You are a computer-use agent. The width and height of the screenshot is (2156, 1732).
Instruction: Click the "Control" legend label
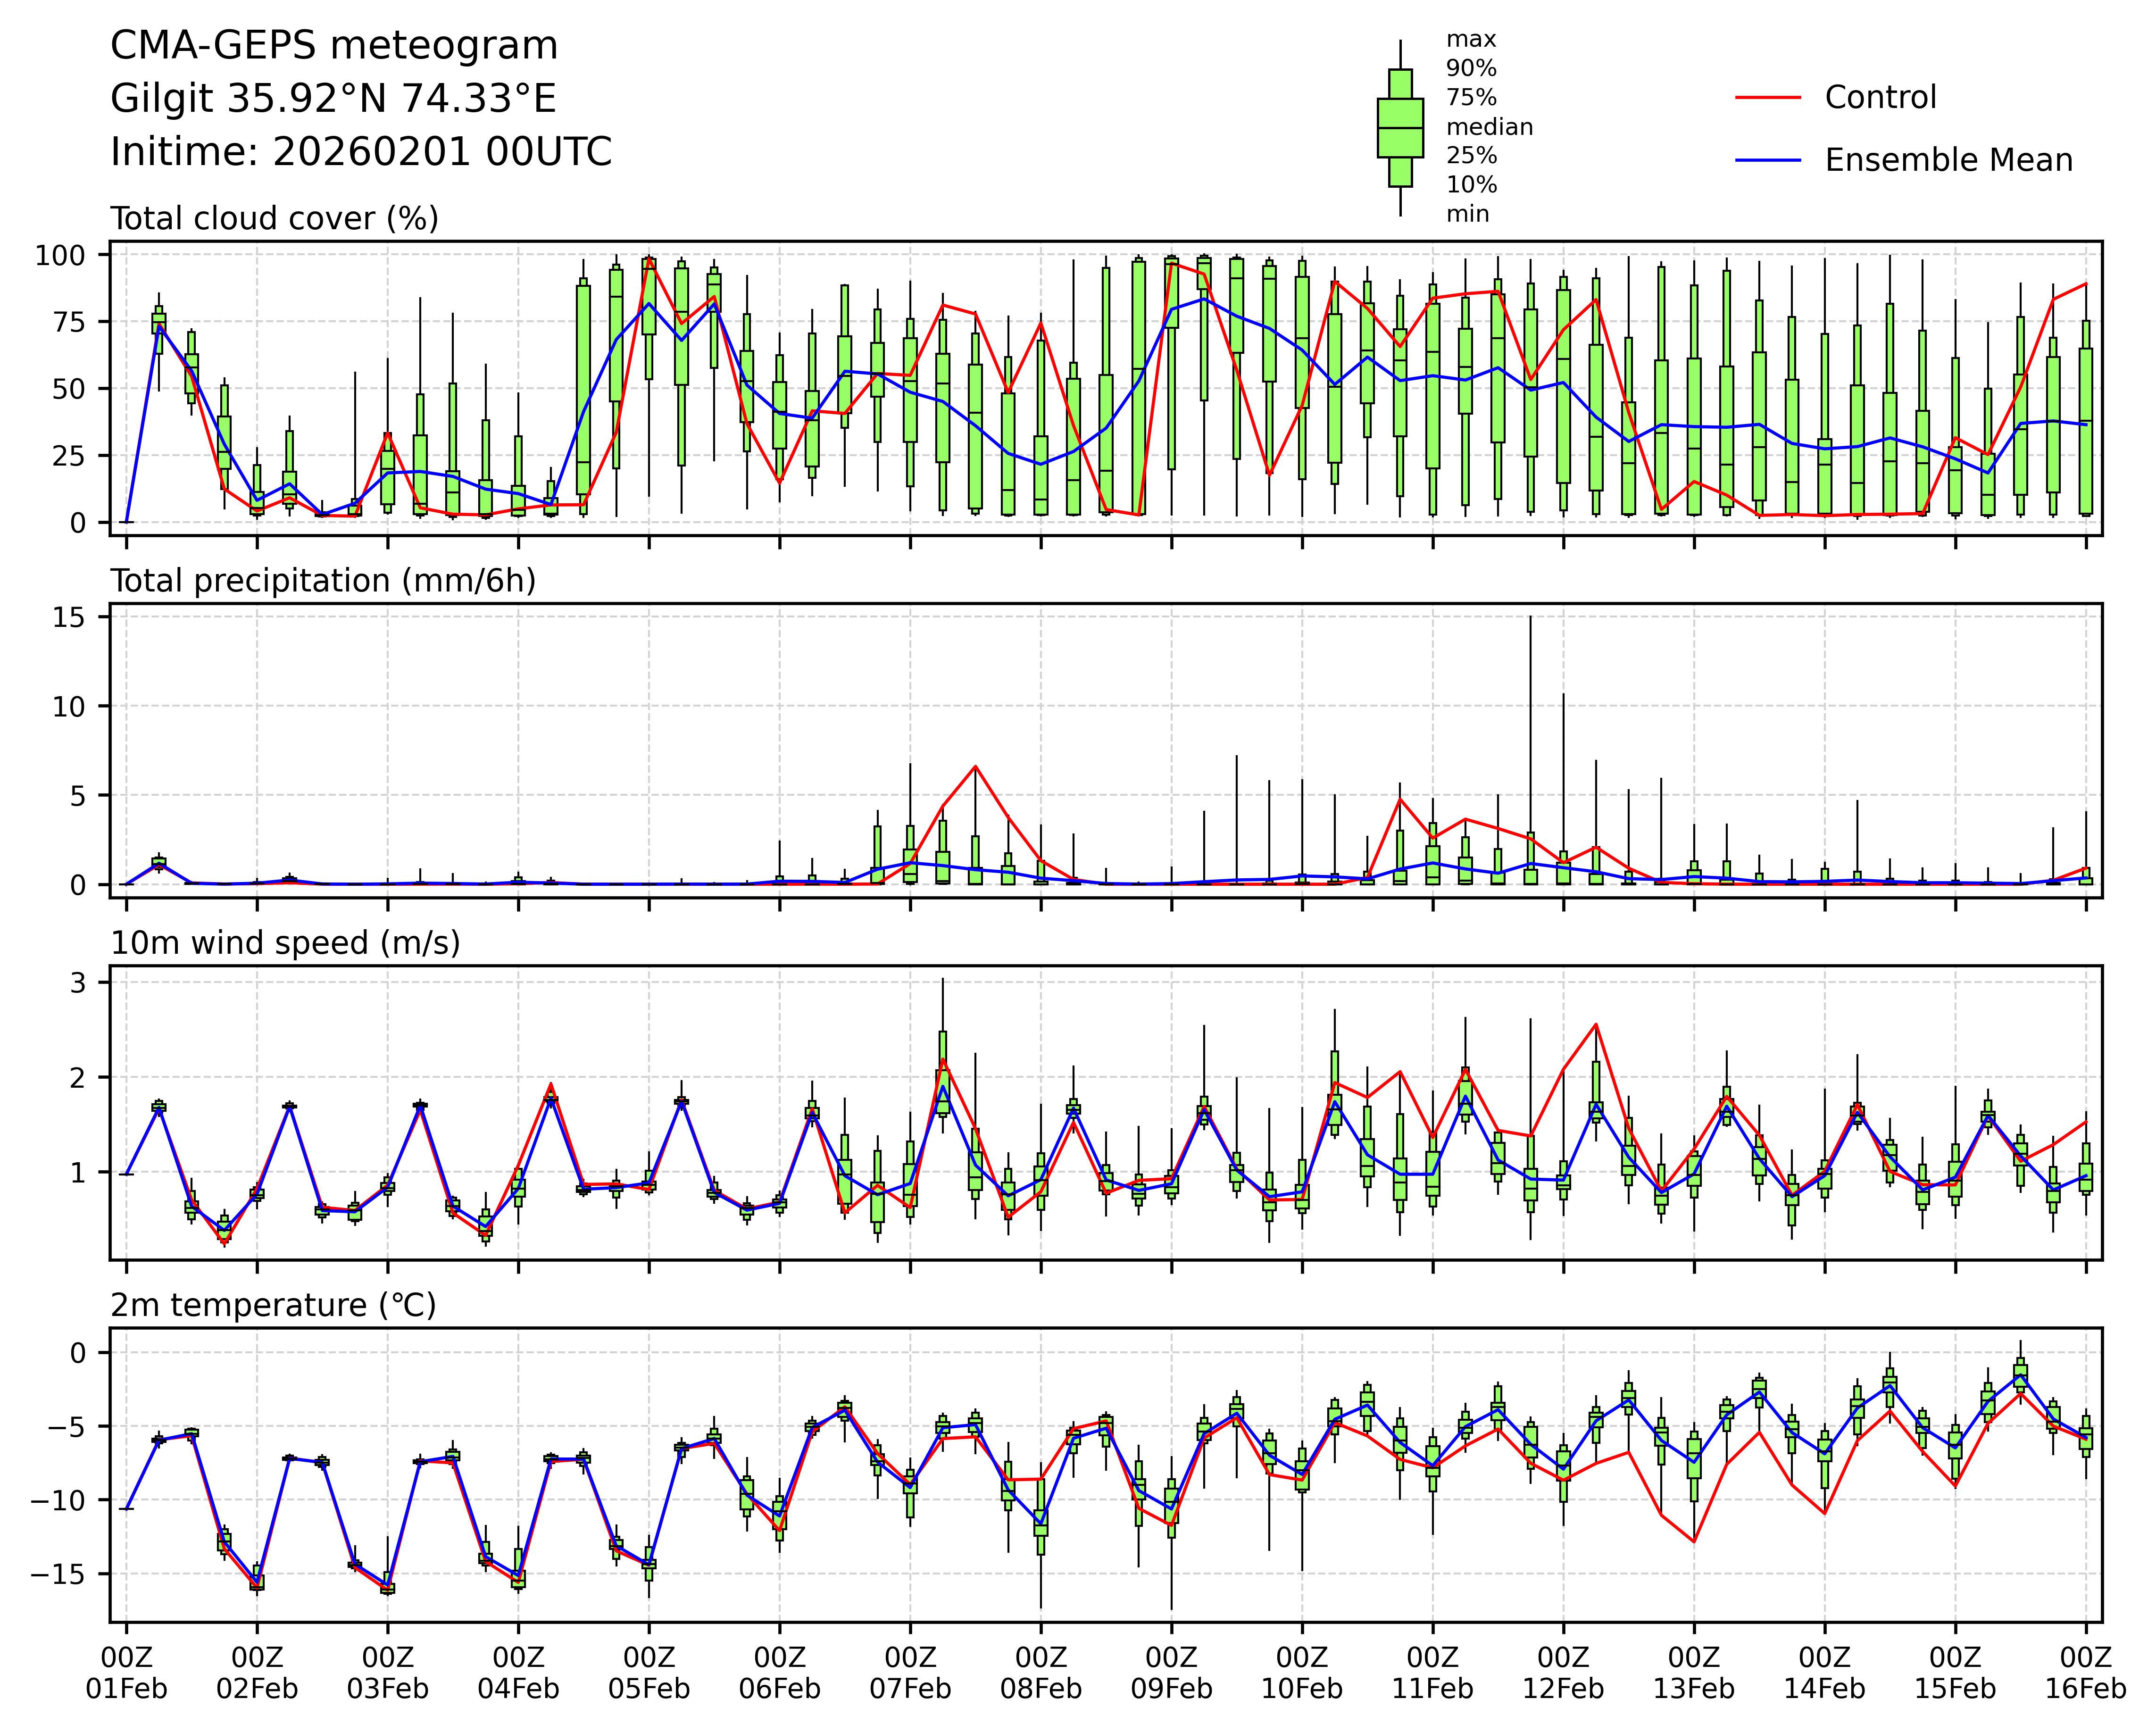click(1880, 98)
